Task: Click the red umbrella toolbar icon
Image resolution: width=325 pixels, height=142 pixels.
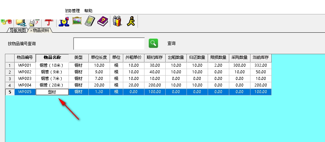Action: pos(49,22)
